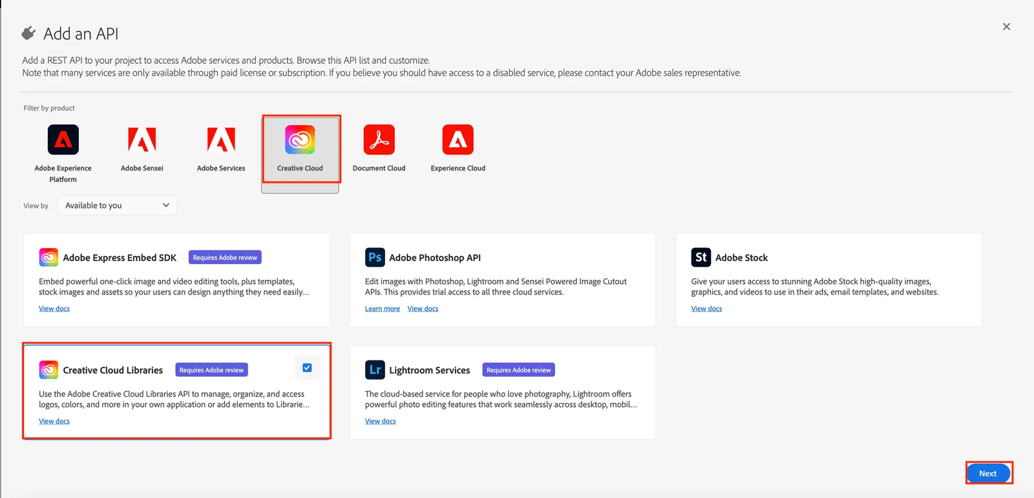Close the Add an API dialog
This screenshot has height=498, width=1034.
tap(1006, 26)
